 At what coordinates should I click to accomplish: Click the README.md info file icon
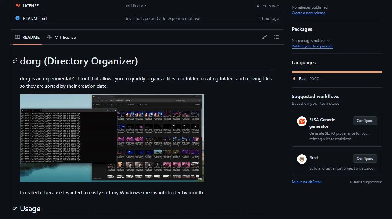tap(17, 18)
